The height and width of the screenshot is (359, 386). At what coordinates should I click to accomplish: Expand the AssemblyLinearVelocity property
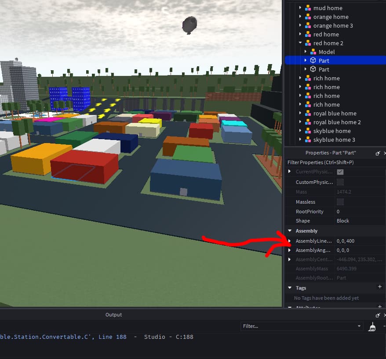(289, 241)
